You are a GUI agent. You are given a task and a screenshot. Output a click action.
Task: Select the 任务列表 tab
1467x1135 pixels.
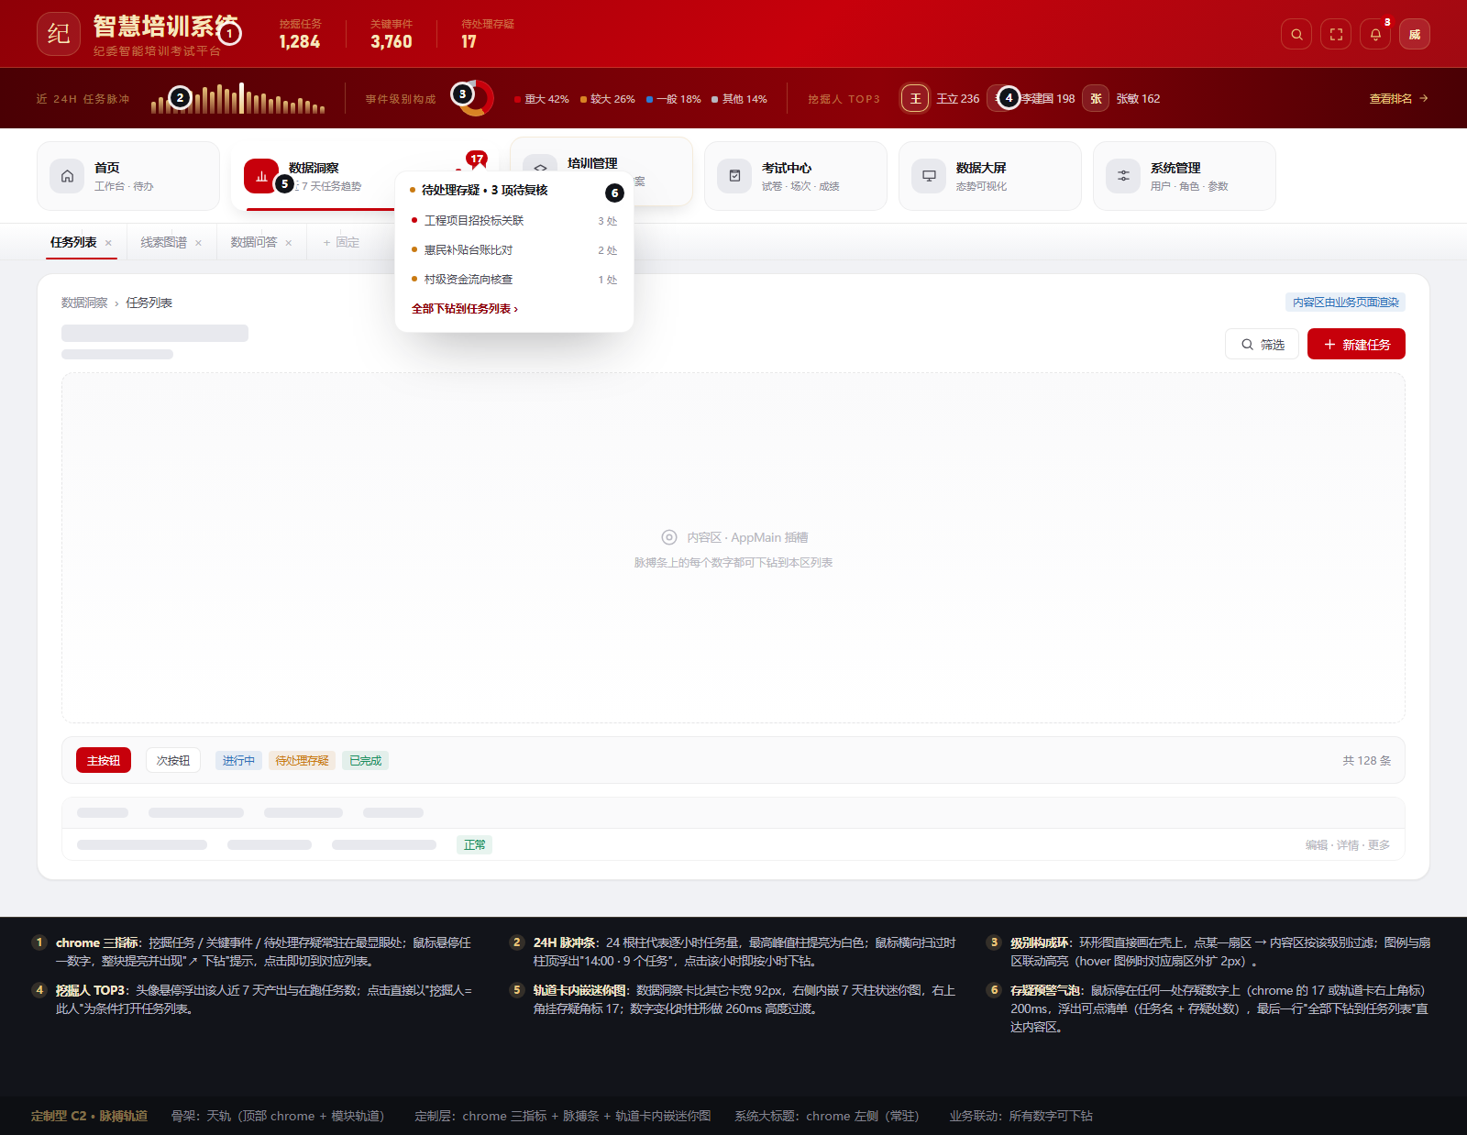click(x=73, y=242)
